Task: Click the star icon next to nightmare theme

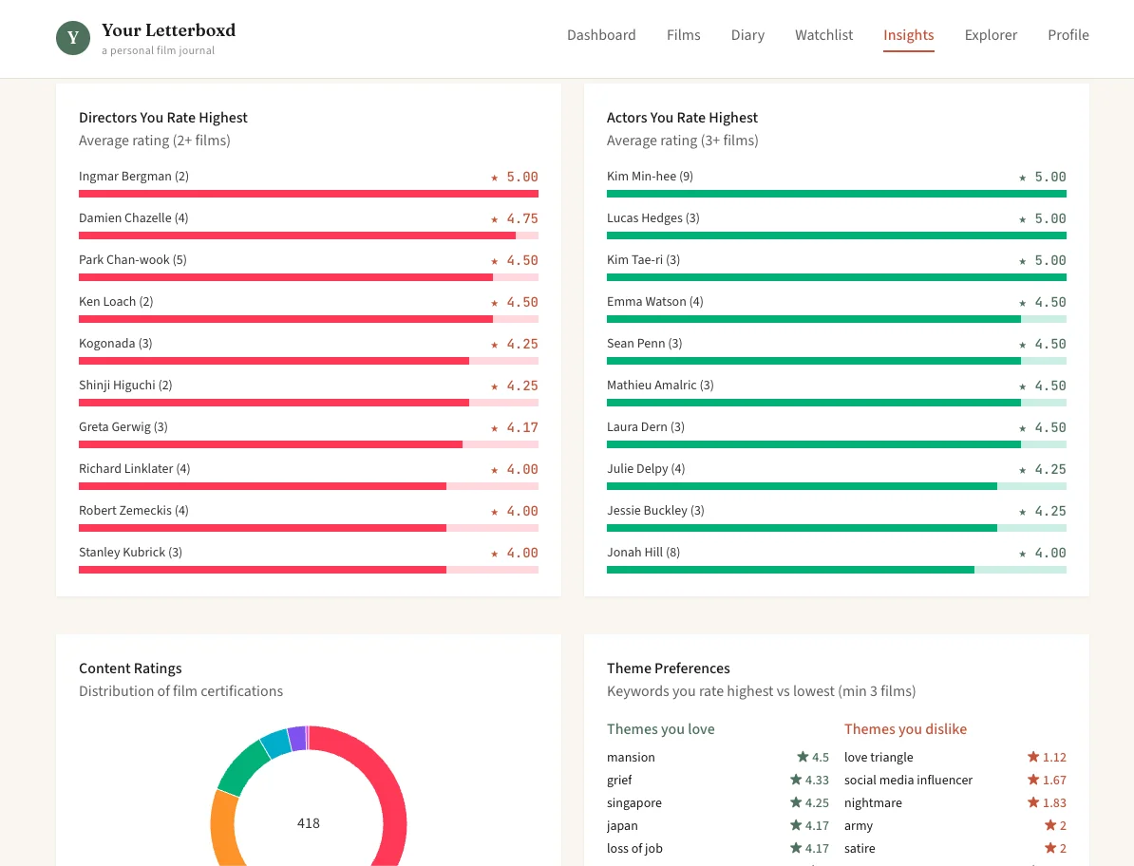Action: (x=1033, y=802)
